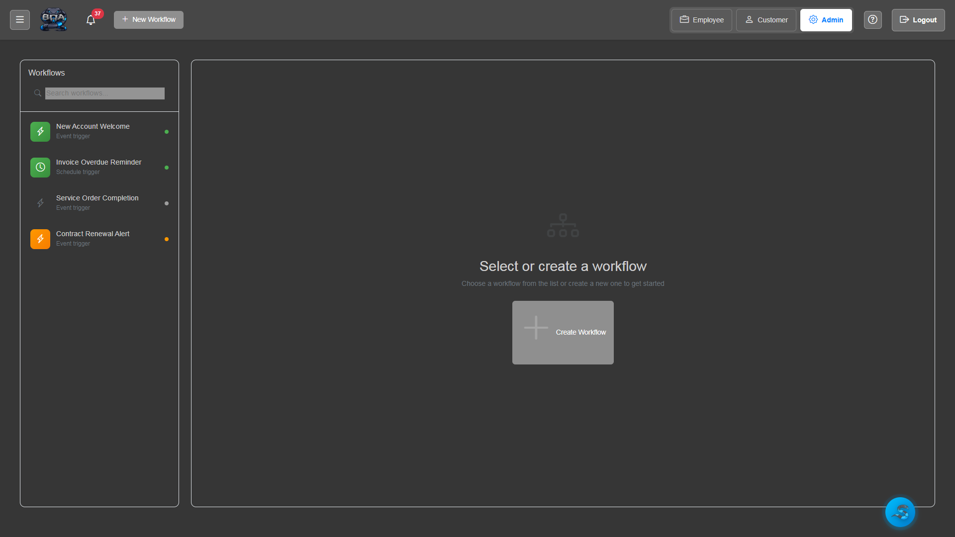Viewport: 955px width, 537px height.
Task: Select the lightning icon on New Account Welcome
Action: tap(40, 131)
